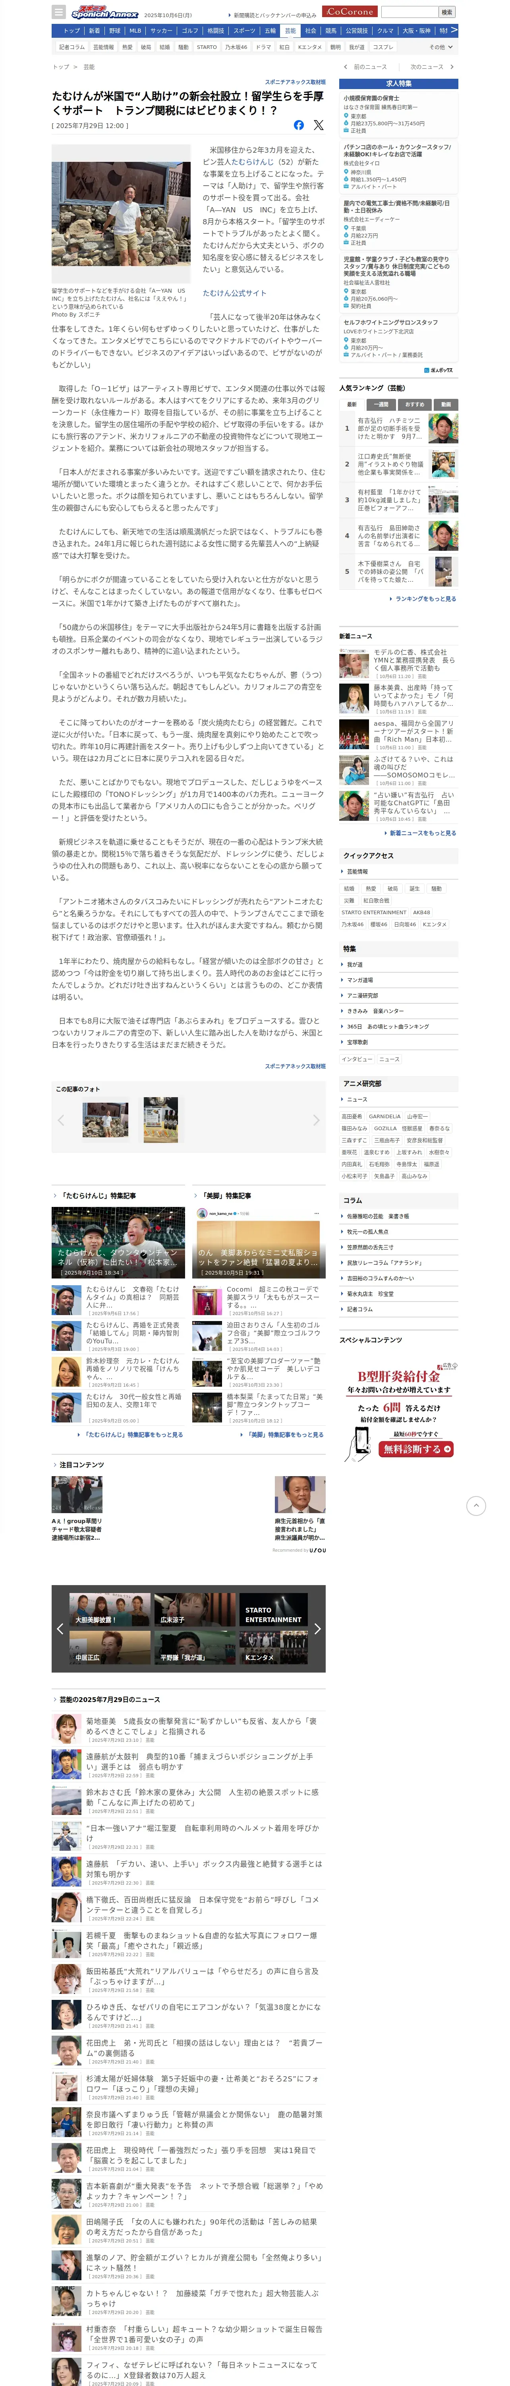
Task: Open 麻生元首相 recommended content thumbnail
Action: (299, 1495)
